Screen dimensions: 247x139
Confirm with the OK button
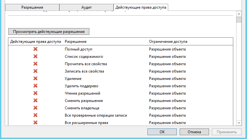pyautogui.click(x=162, y=132)
